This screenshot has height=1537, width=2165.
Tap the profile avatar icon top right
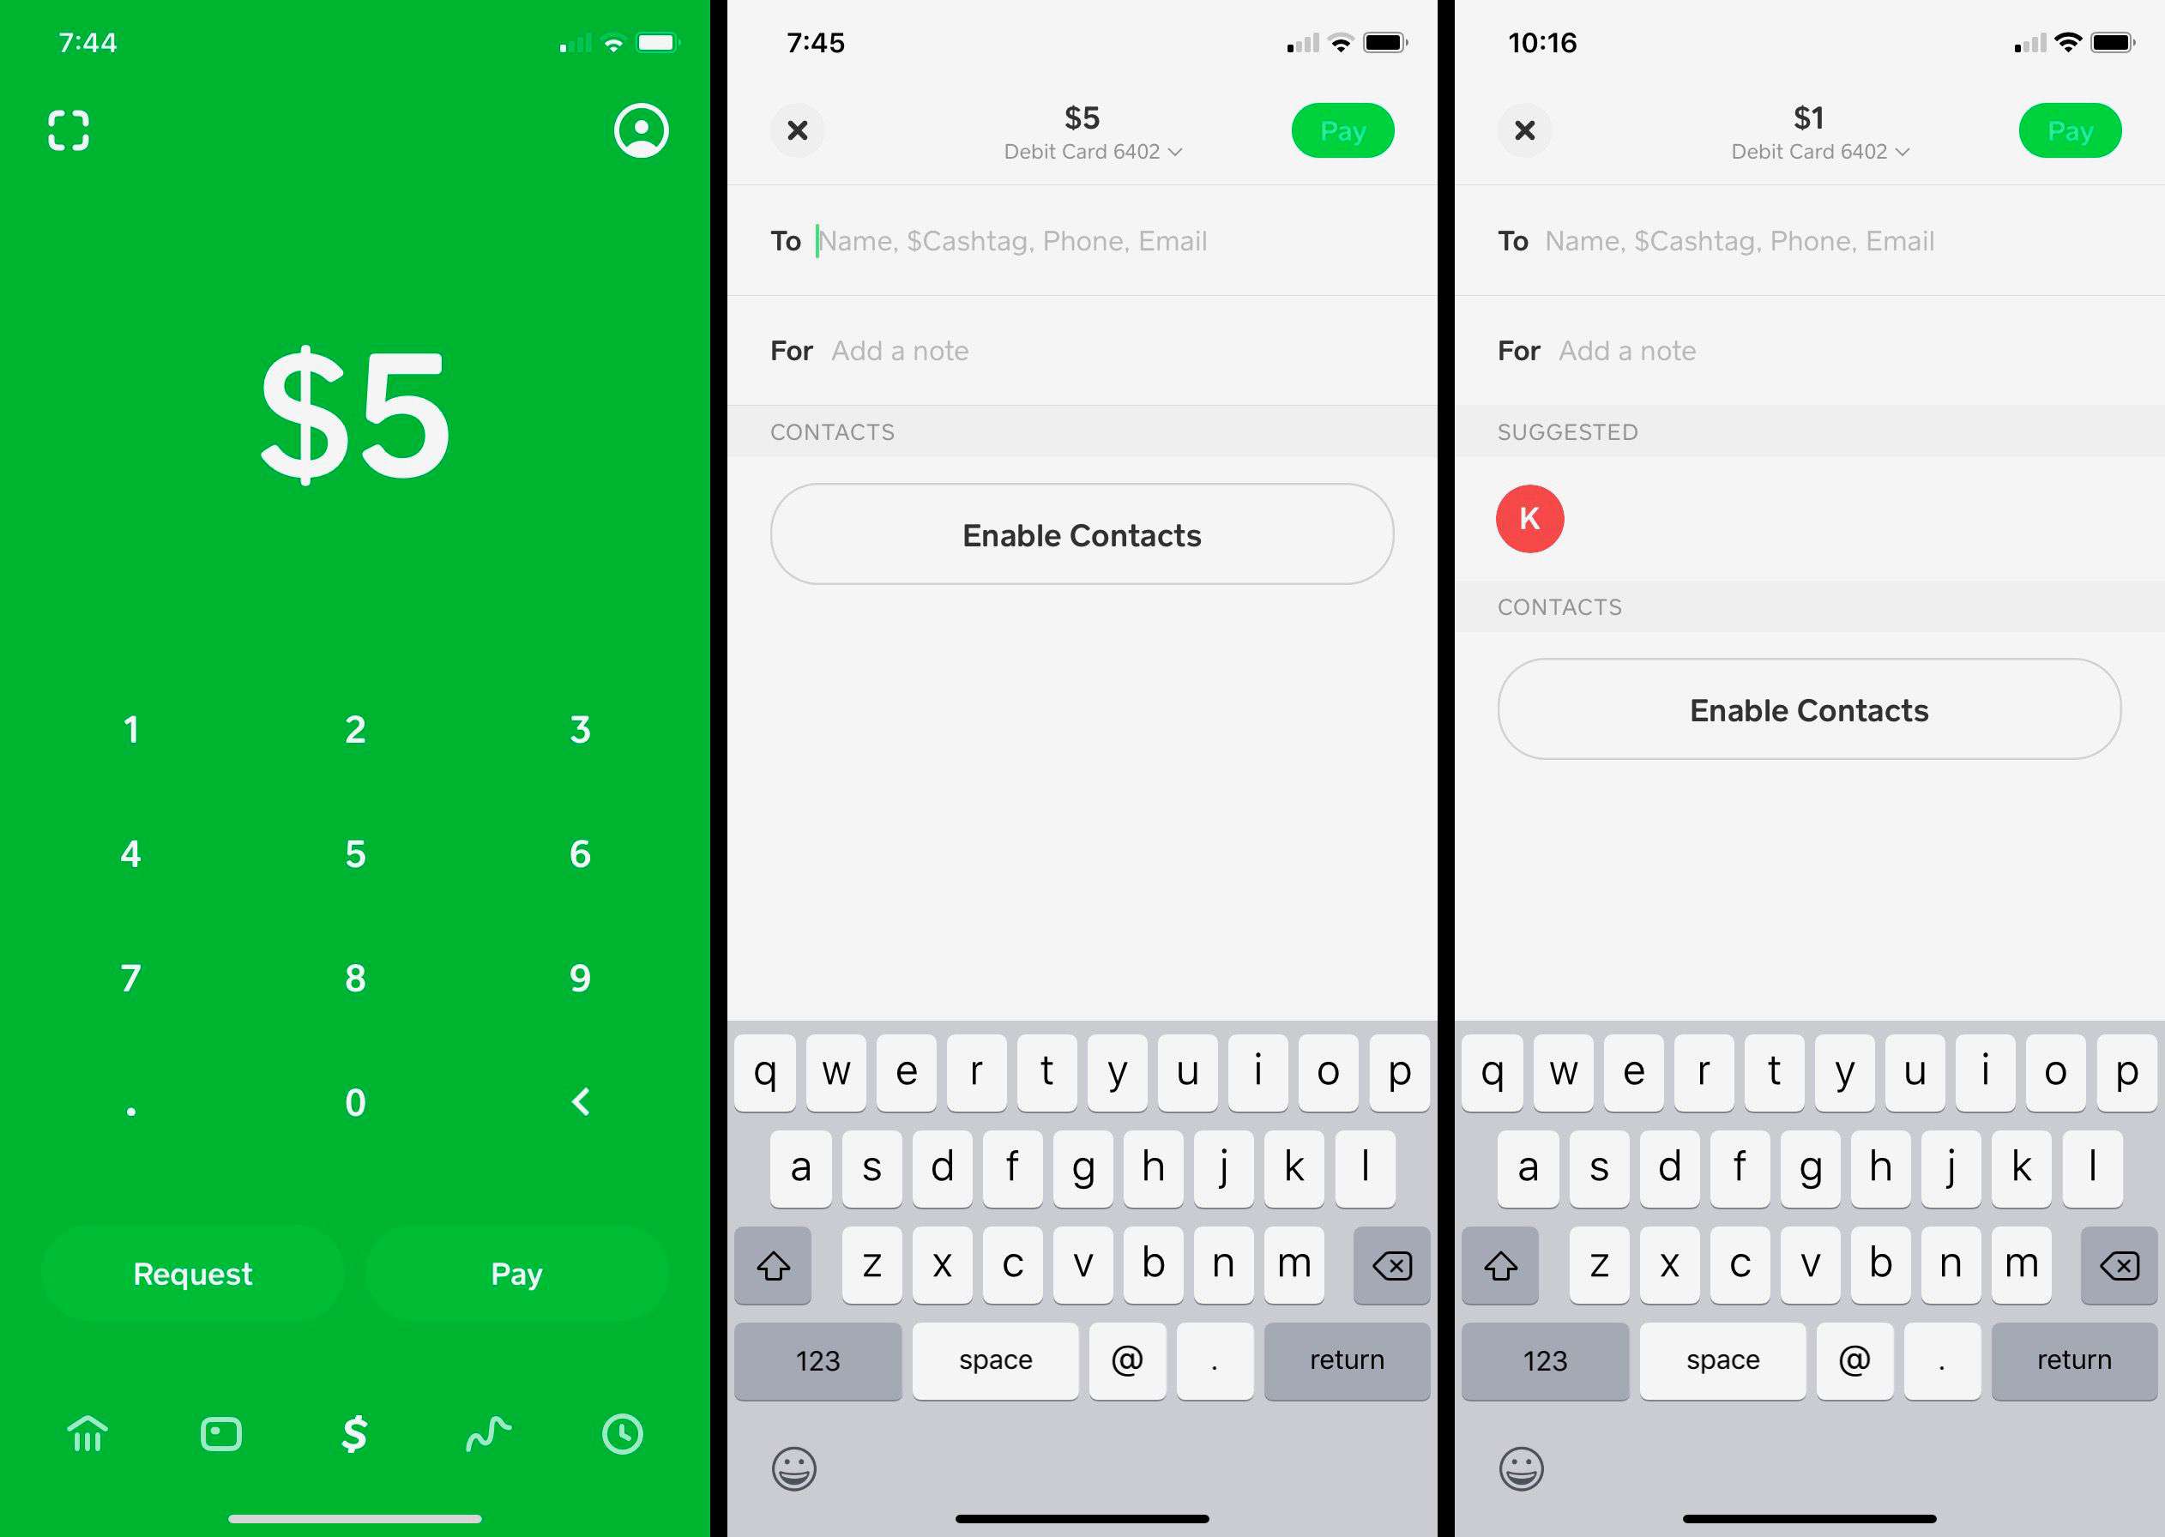(638, 130)
